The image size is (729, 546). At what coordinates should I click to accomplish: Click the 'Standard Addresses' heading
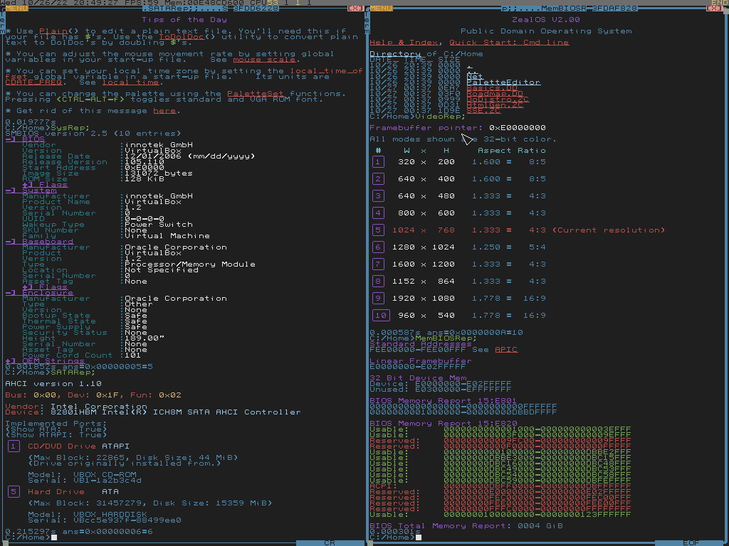coord(421,344)
